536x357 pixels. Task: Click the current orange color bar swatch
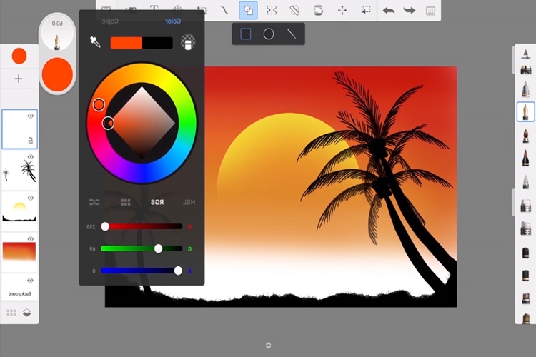[x=126, y=43]
